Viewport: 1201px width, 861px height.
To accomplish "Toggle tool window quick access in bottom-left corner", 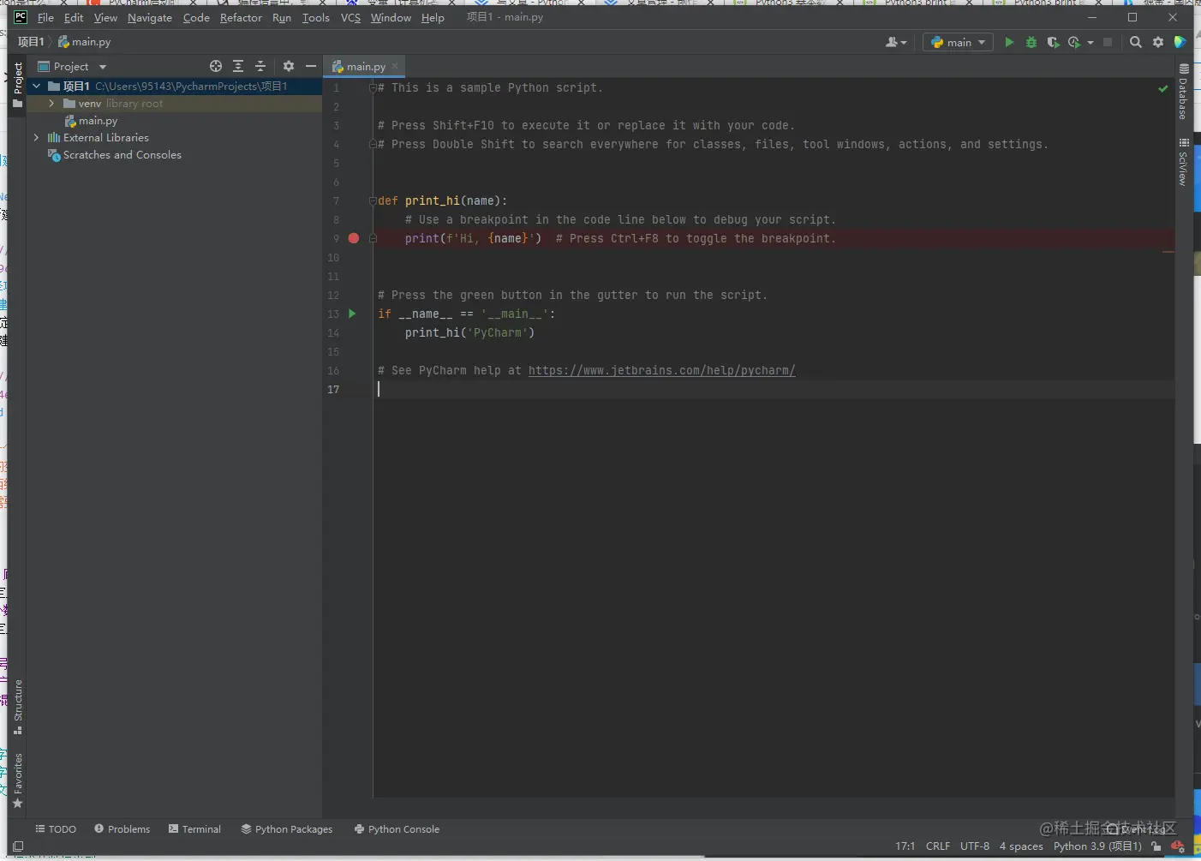I will pos(18,846).
